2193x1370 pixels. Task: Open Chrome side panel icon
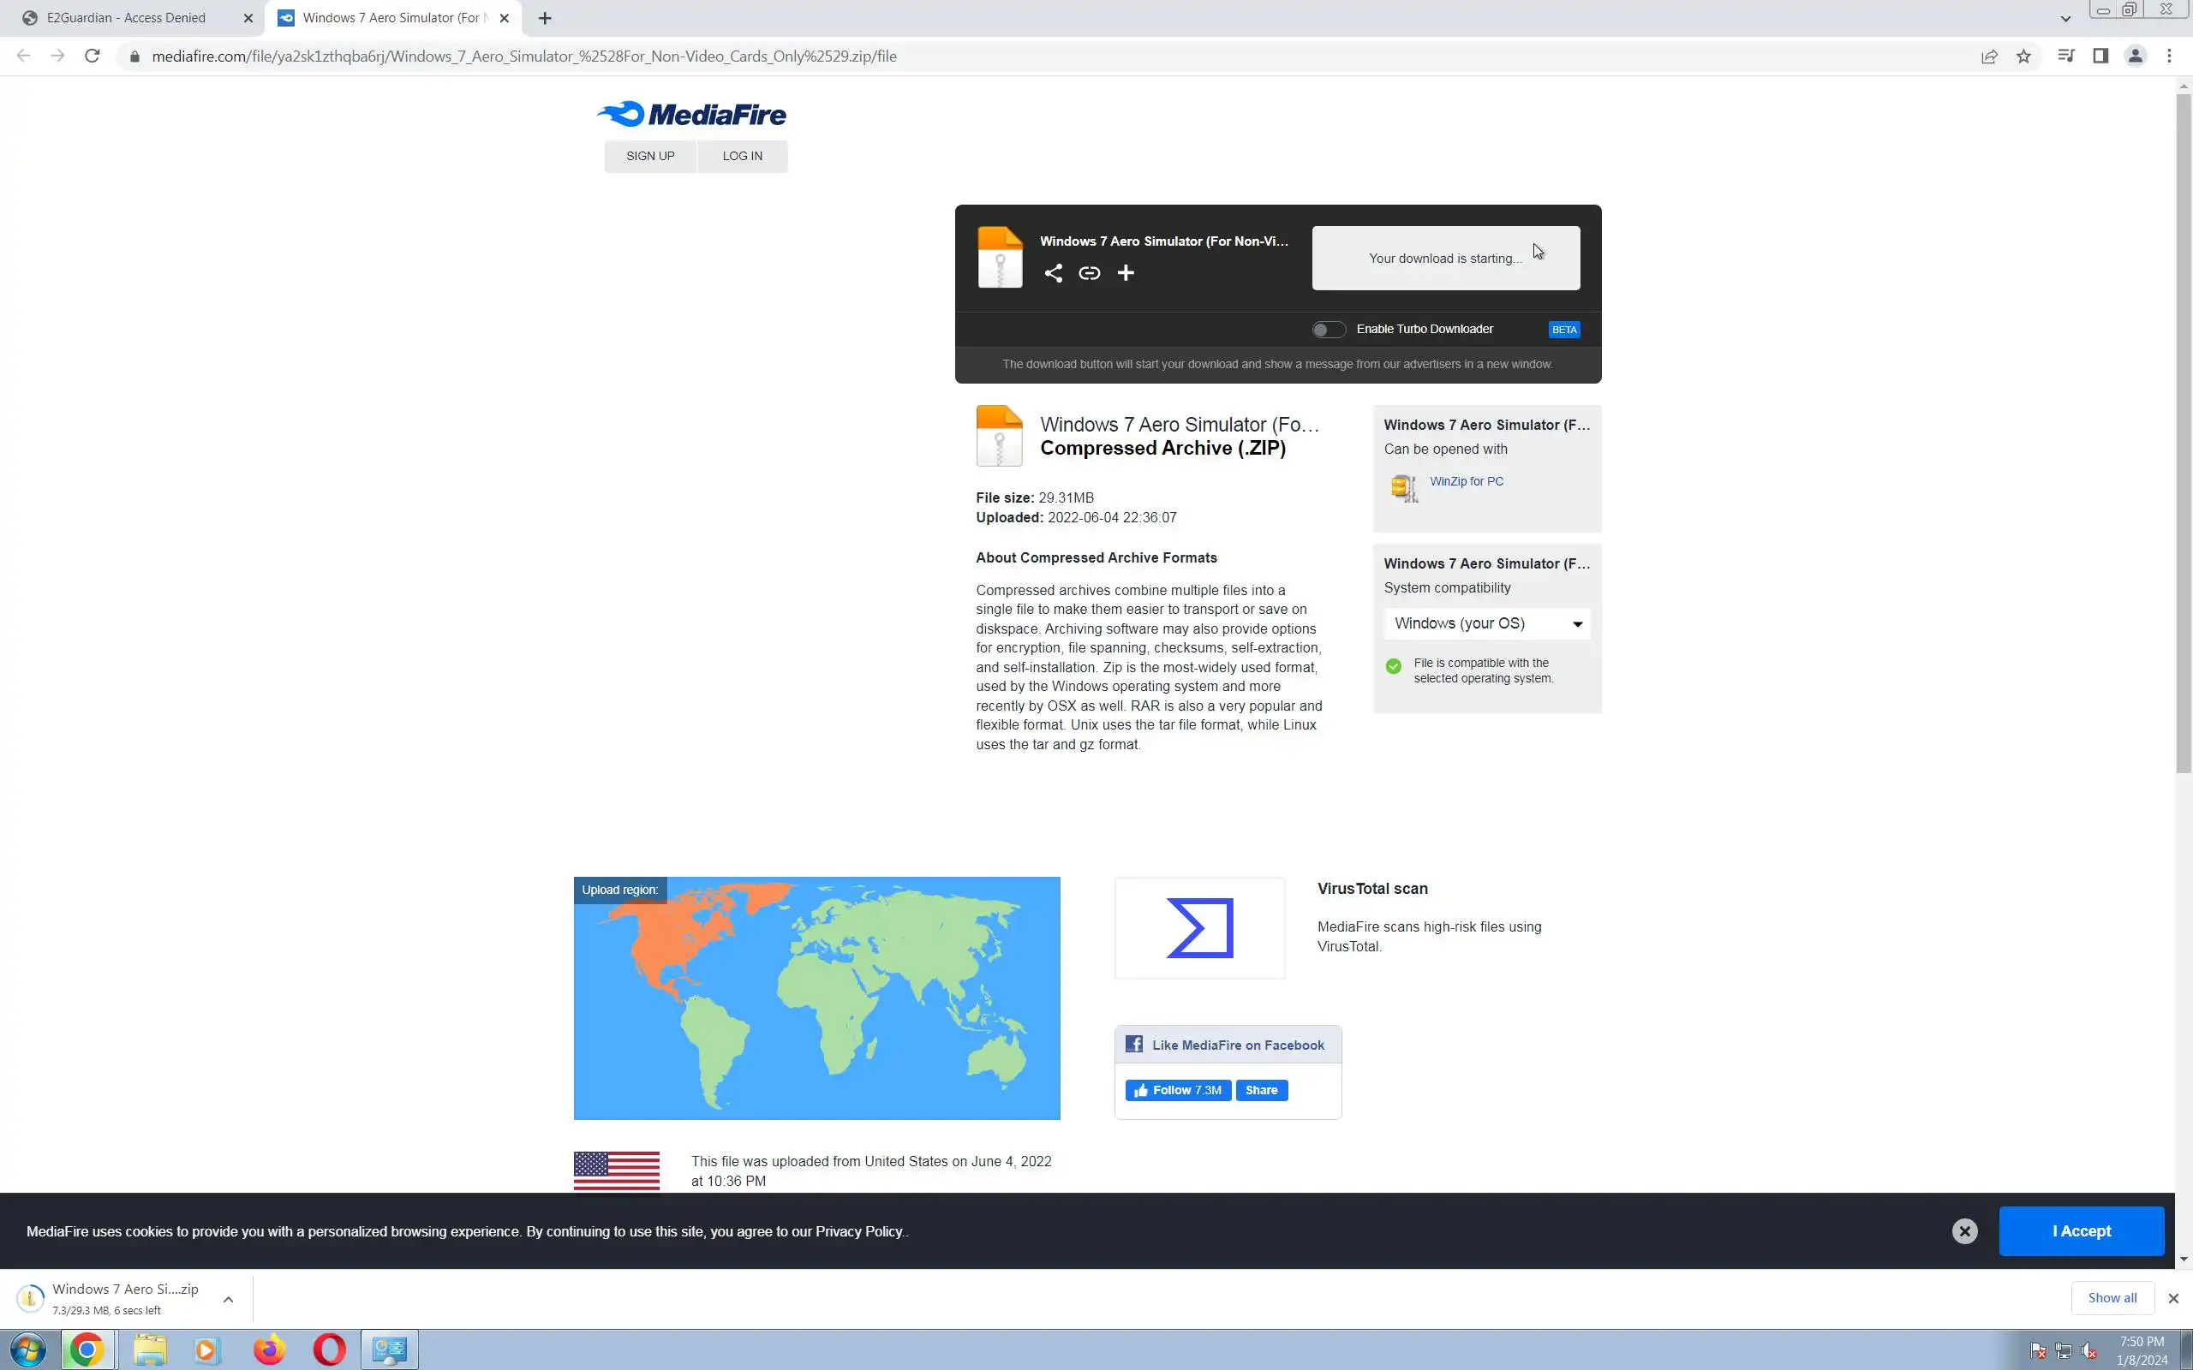coord(2100,57)
